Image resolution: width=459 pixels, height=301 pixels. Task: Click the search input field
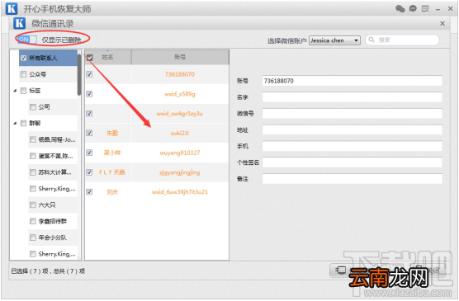403,40
